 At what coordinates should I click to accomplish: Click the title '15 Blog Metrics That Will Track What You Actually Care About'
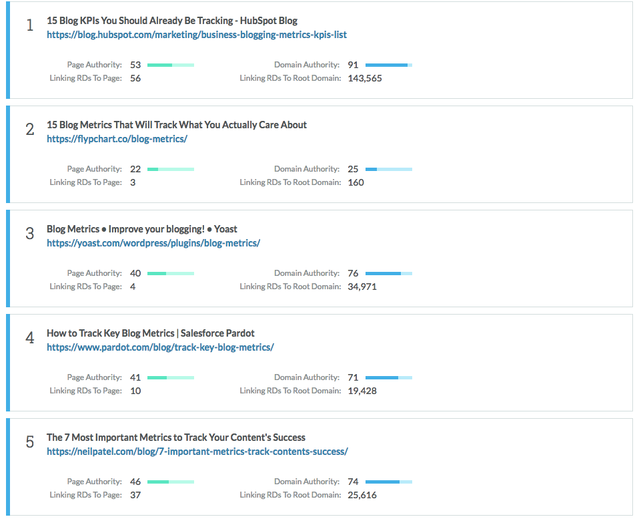pyautogui.click(x=177, y=125)
